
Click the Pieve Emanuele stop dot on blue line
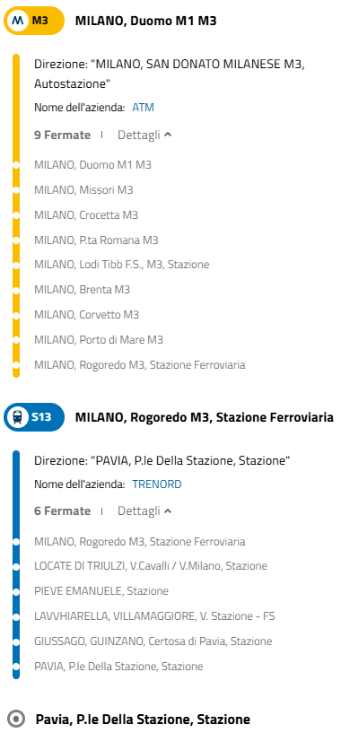pyautogui.click(x=16, y=591)
